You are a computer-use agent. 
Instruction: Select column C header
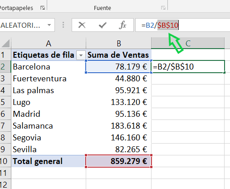[x=188, y=44]
